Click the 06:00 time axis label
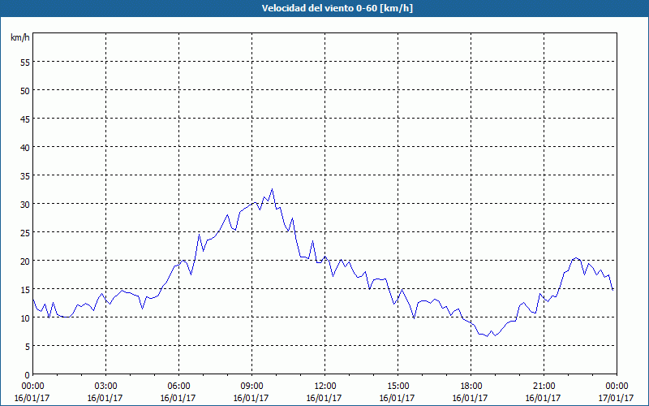This screenshot has height=406, width=649. point(178,386)
